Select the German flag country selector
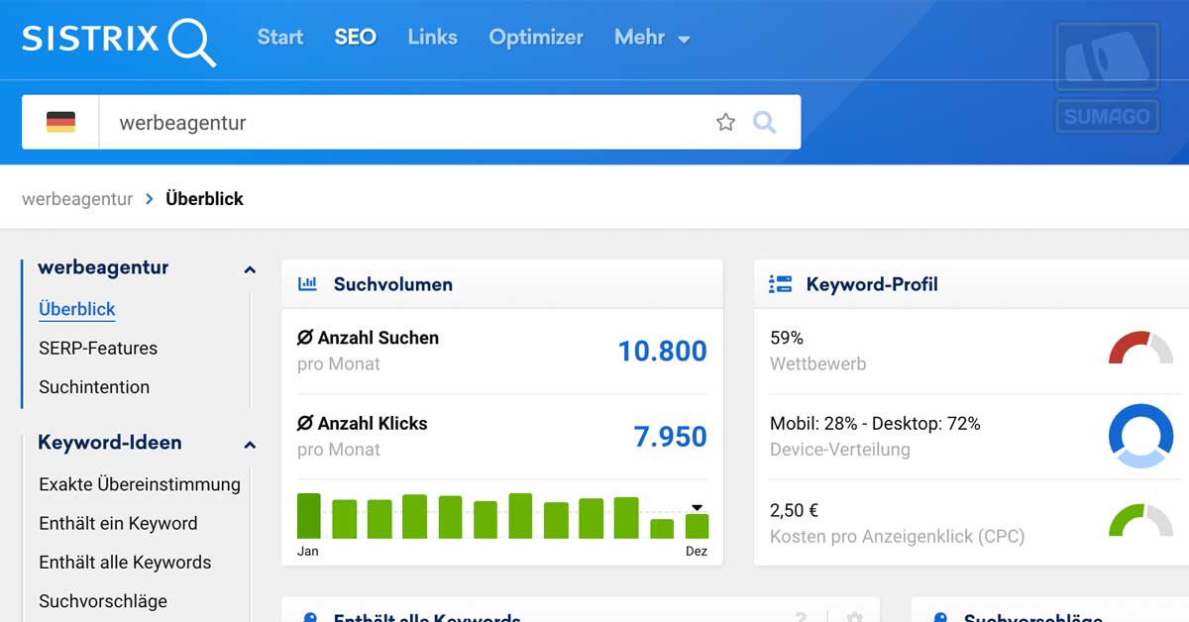This screenshot has width=1189, height=622. click(x=60, y=123)
